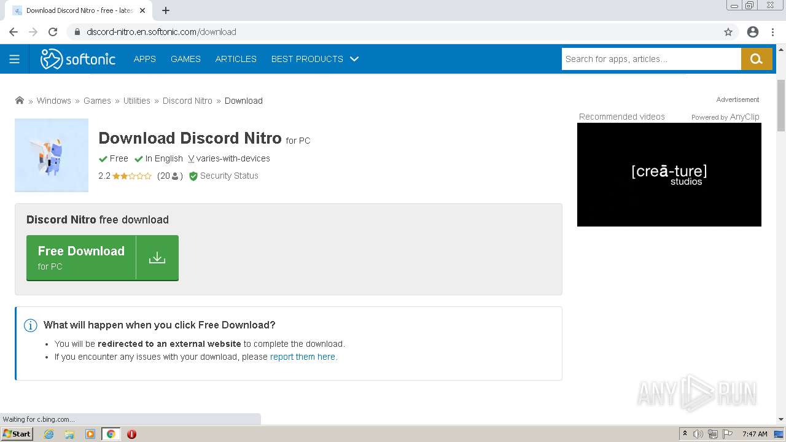Bookmark this page with star icon
This screenshot has width=786, height=442.
(x=728, y=32)
